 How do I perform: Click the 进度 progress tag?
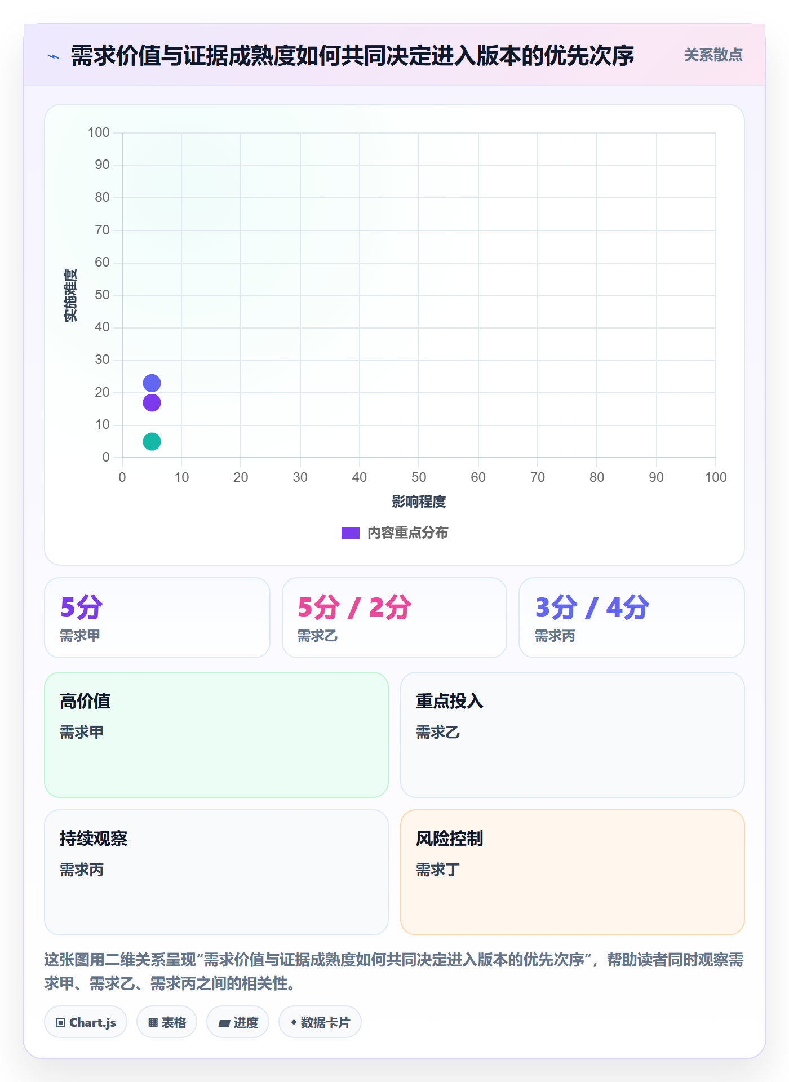click(x=238, y=1022)
